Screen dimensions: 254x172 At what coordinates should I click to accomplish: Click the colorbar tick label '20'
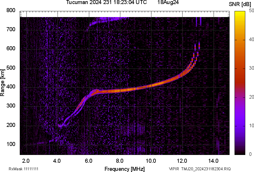tap(251, 97)
